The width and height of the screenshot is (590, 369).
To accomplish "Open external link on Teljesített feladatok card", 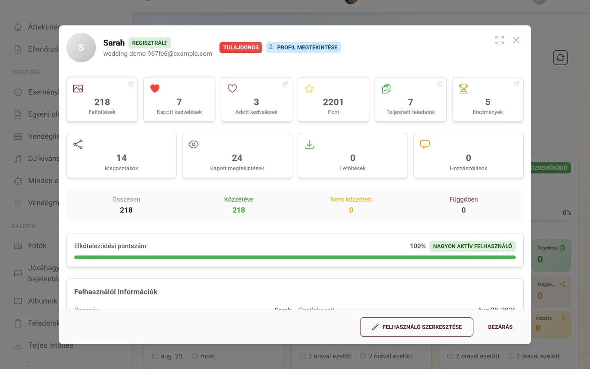I will (440, 84).
